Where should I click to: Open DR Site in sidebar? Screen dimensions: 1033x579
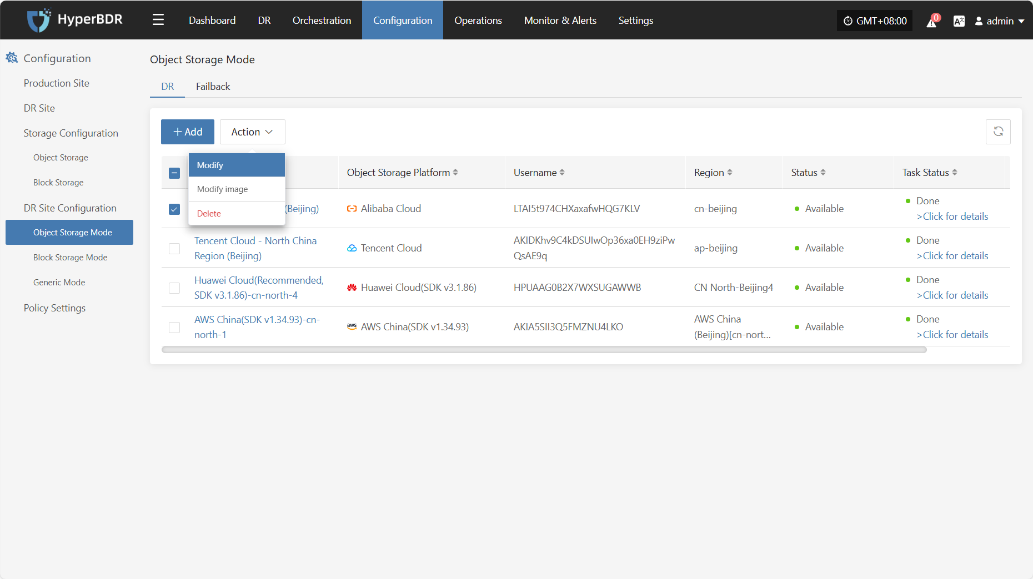coord(39,108)
